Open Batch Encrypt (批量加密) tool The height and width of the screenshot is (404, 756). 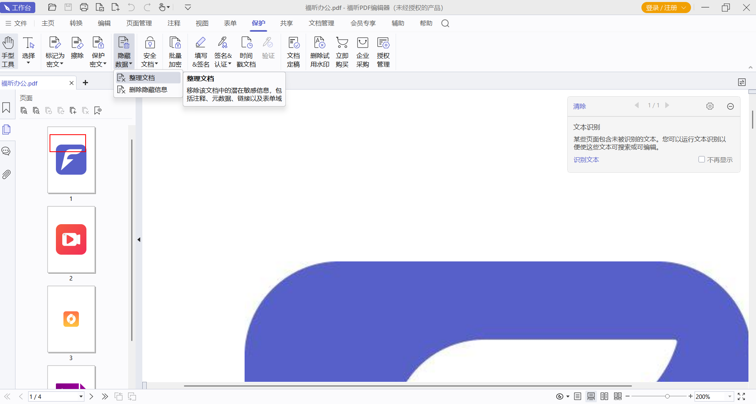tap(175, 51)
